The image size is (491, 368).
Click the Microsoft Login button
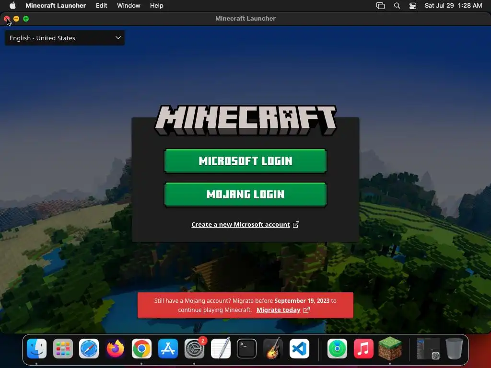click(x=245, y=161)
